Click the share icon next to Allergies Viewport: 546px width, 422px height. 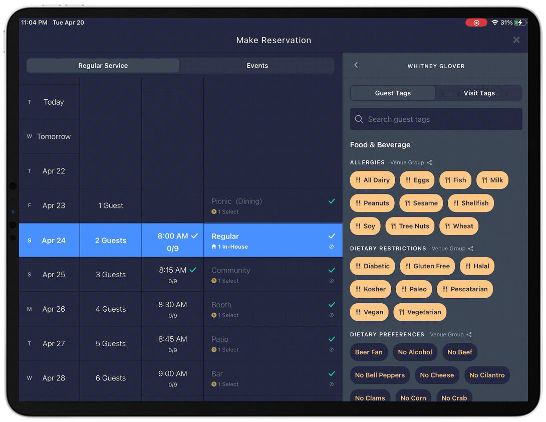(429, 162)
